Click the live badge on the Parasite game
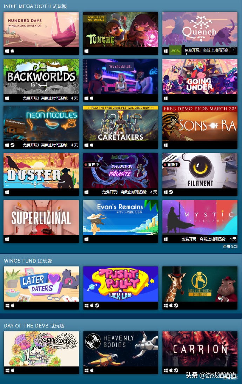This screenshot has height=384, width=242. coord(92,165)
